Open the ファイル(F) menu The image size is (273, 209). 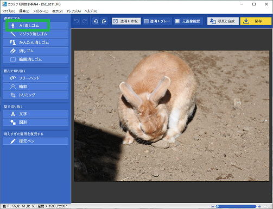(x=9, y=11)
